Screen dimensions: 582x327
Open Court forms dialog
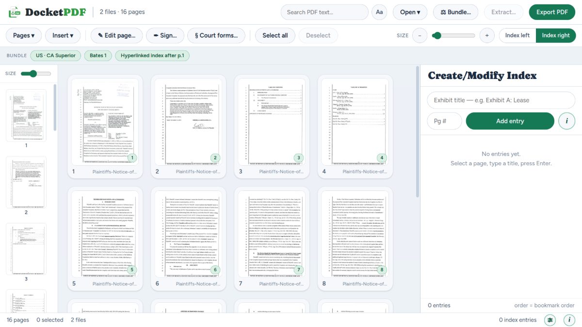point(216,35)
